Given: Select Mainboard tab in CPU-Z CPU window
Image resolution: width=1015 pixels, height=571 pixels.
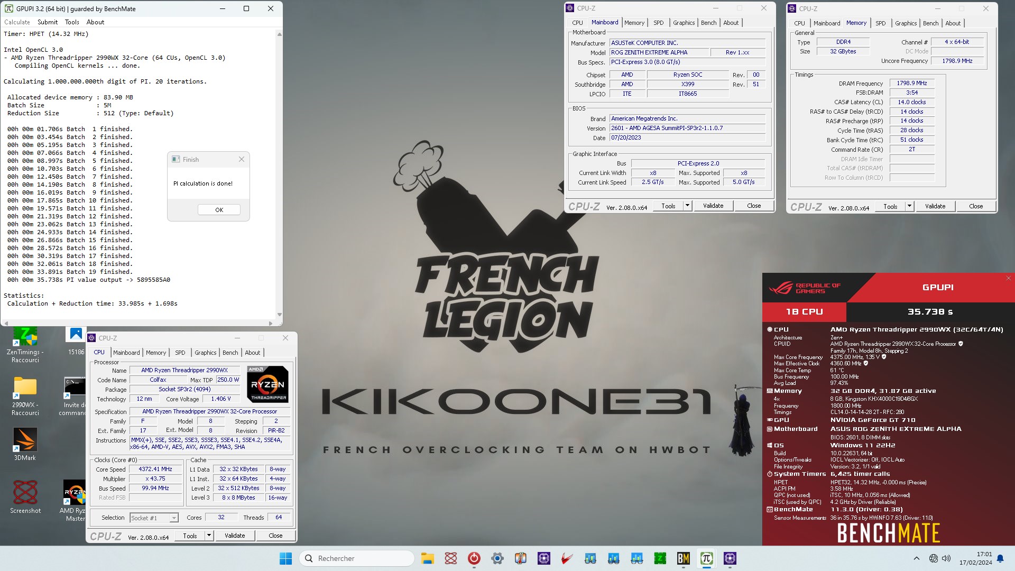Looking at the screenshot, I should point(126,353).
